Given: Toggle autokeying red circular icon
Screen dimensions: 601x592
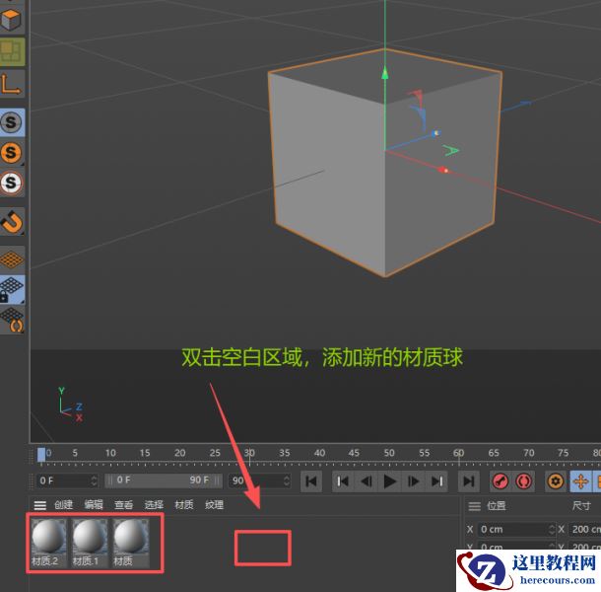Looking at the screenshot, I should [523, 481].
